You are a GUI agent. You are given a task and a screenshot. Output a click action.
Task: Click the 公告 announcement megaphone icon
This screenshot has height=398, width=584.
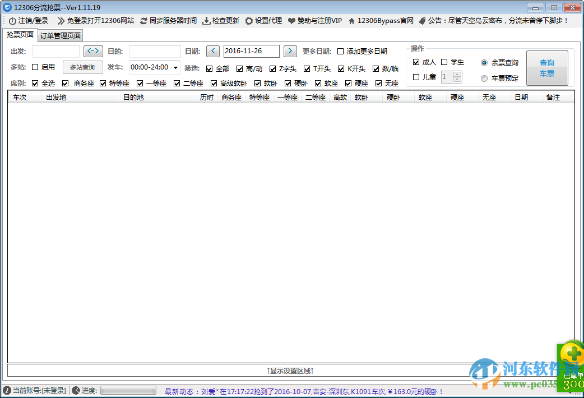[422, 21]
